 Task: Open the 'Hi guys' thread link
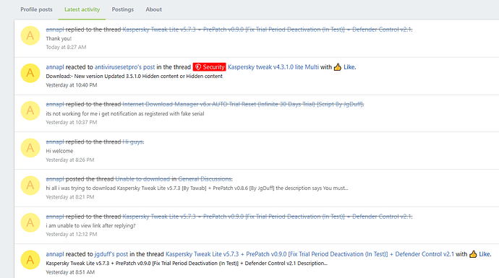pos(132,142)
